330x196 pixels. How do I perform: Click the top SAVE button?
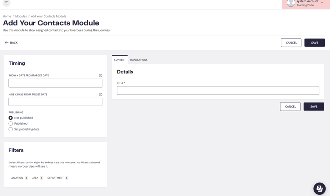tap(314, 43)
